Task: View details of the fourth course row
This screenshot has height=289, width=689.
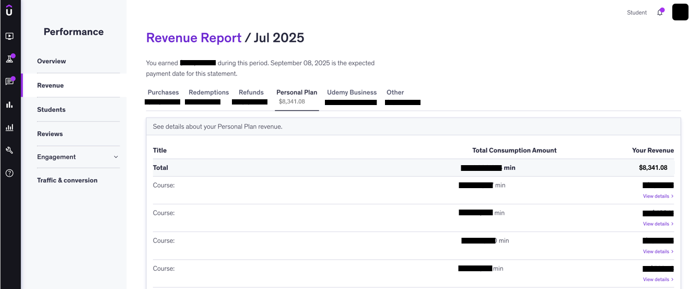Action: point(658,279)
